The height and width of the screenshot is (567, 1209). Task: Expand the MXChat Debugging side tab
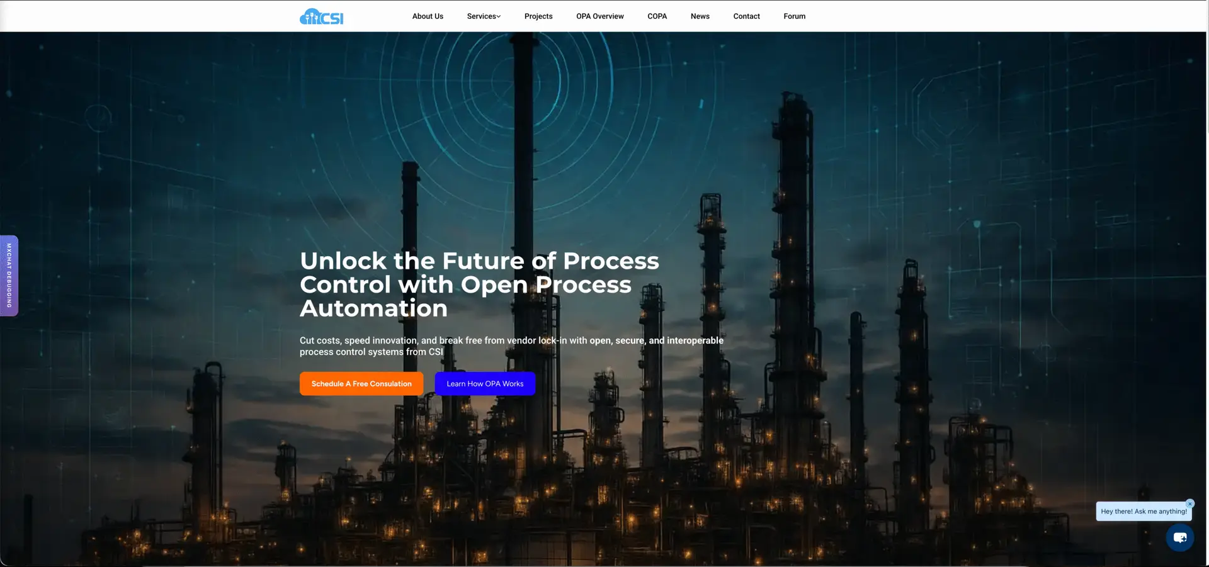point(9,276)
